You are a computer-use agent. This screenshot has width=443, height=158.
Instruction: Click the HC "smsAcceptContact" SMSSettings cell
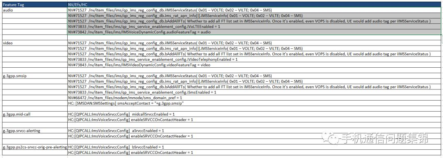click(x=254, y=103)
